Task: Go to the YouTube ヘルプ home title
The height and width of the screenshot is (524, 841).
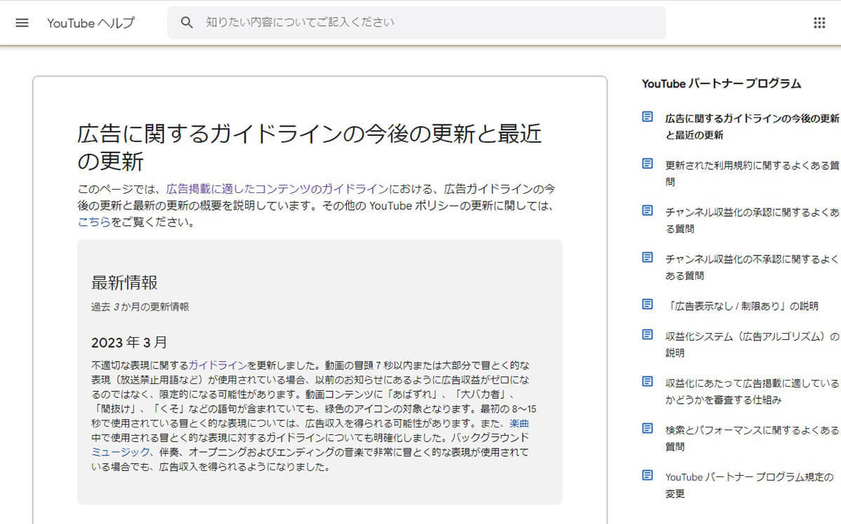Action: pyautogui.click(x=91, y=22)
